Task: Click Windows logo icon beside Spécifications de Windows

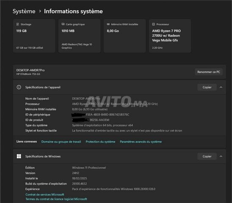Action: pyautogui.click(x=19, y=156)
